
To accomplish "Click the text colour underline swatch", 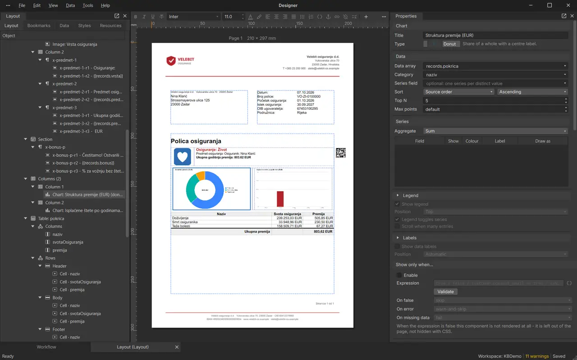I will [251, 17].
